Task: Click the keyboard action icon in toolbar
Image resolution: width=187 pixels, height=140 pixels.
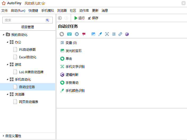Action: [69, 34]
